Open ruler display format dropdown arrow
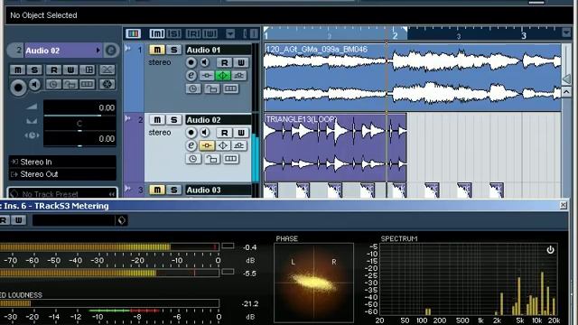The height and width of the screenshot is (325, 578). (x=566, y=32)
